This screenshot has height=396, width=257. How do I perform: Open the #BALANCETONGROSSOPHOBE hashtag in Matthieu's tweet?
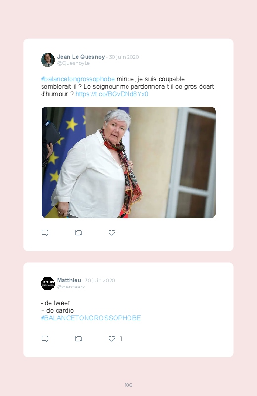point(91,318)
